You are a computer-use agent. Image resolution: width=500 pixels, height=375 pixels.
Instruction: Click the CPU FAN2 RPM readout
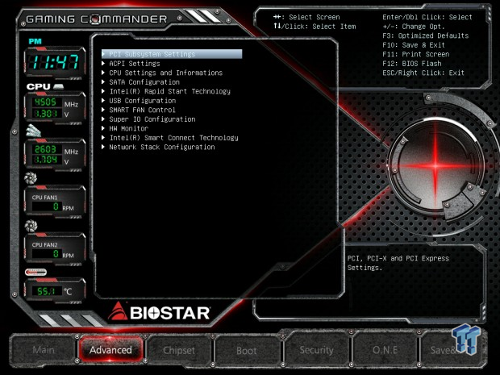(x=46, y=254)
